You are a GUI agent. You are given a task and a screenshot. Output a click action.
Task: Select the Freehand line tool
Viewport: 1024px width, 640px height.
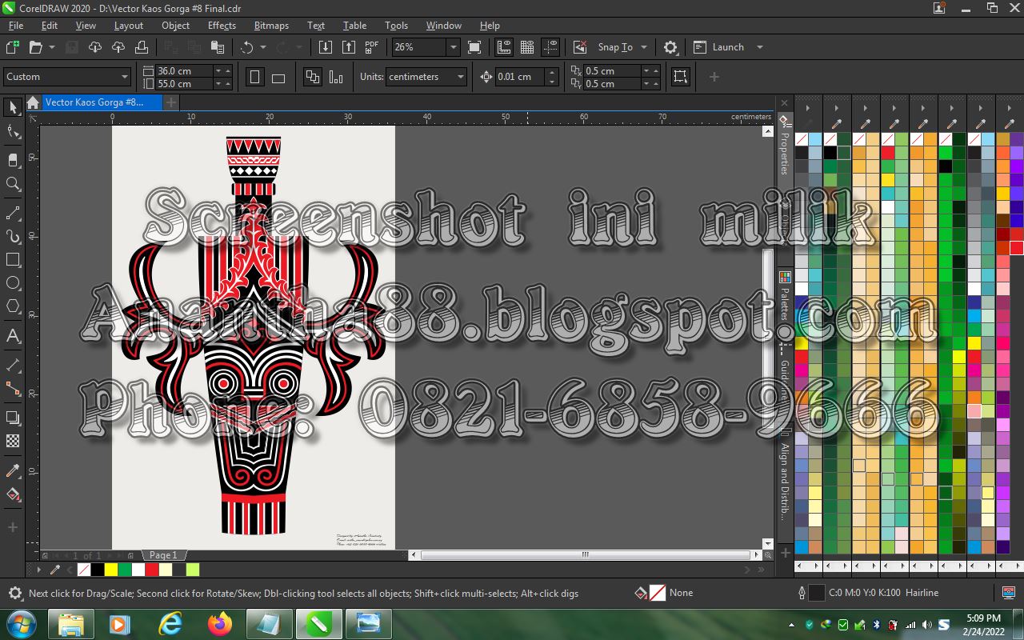13,213
